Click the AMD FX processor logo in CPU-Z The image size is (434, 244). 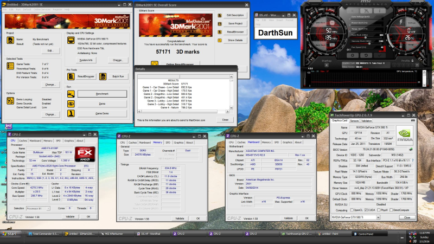(x=85, y=154)
